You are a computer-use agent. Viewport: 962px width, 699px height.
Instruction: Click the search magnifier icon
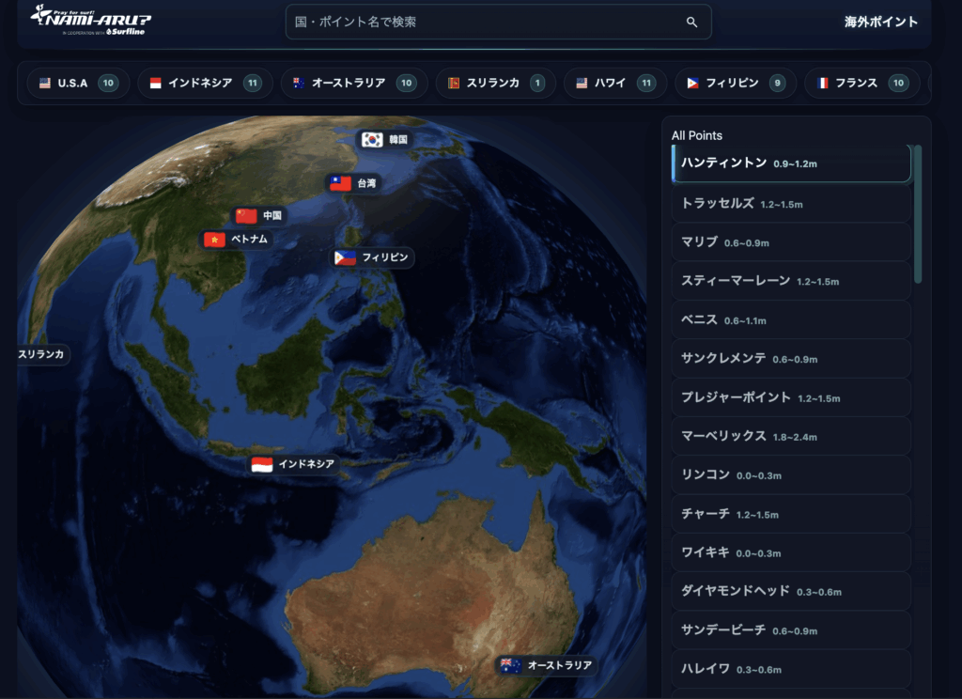point(691,23)
